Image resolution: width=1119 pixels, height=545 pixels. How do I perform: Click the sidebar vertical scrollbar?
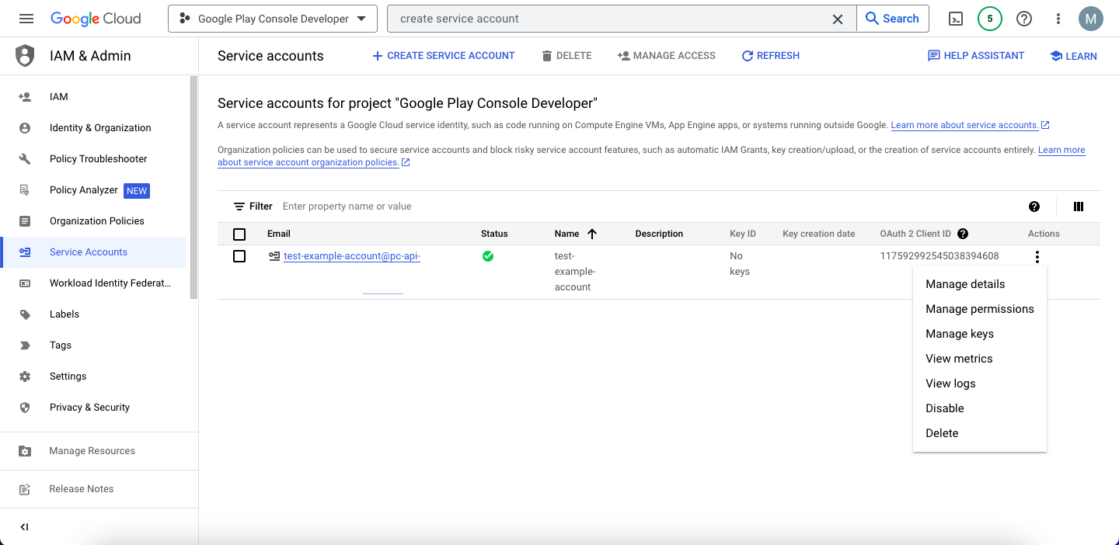pyautogui.click(x=193, y=186)
